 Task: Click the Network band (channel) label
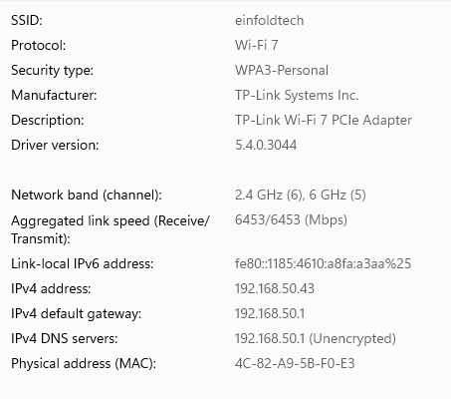click(x=87, y=195)
